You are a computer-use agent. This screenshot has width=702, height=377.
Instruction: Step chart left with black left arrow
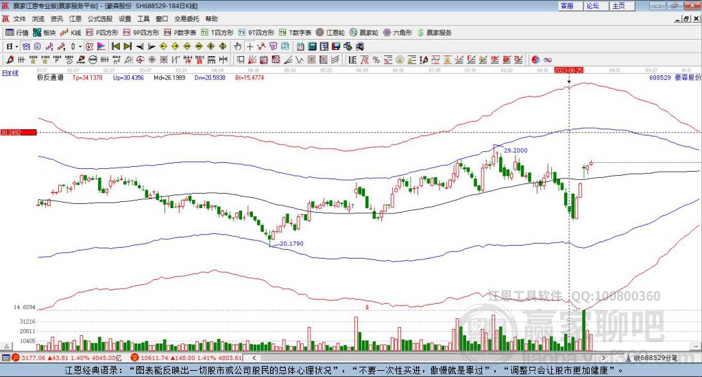[x=140, y=47]
